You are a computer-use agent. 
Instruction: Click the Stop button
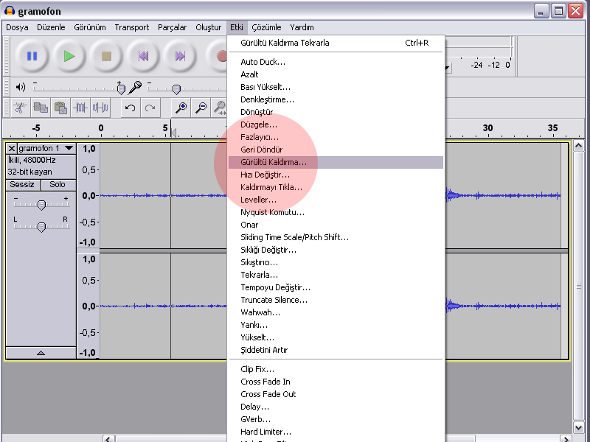tap(106, 56)
